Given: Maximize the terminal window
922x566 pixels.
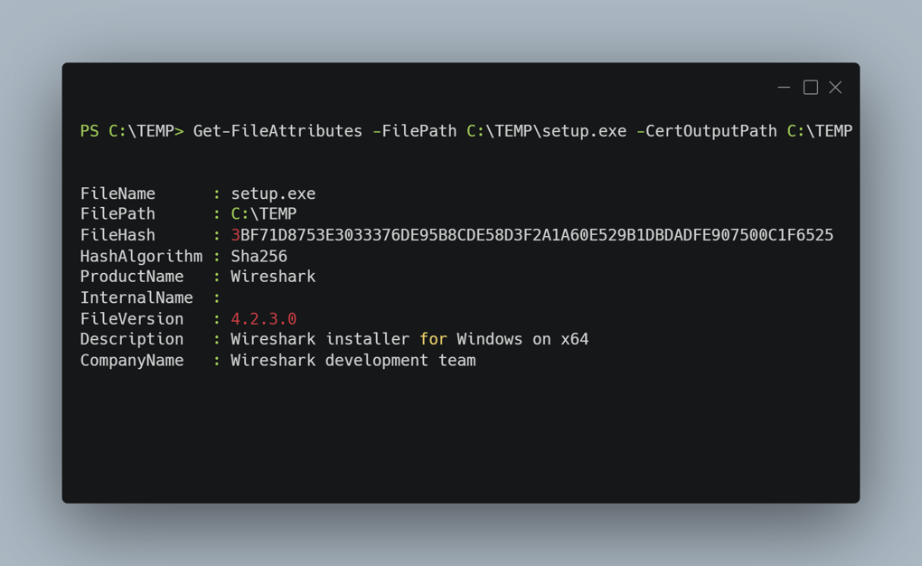Looking at the screenshot, I should pos(810,88).
